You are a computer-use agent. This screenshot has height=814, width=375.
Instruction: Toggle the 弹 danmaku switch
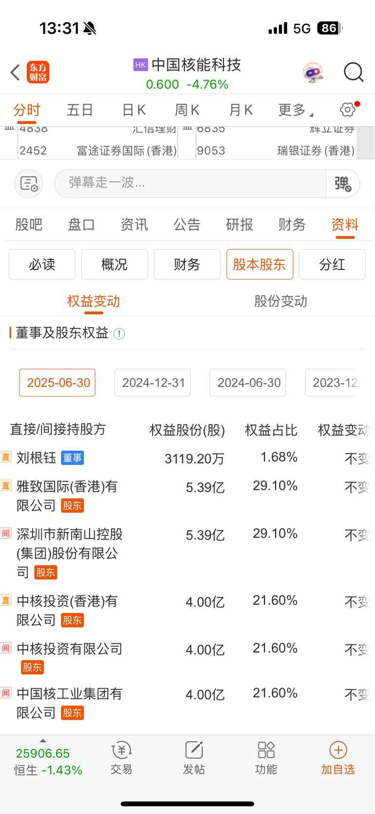coord(343,184)
